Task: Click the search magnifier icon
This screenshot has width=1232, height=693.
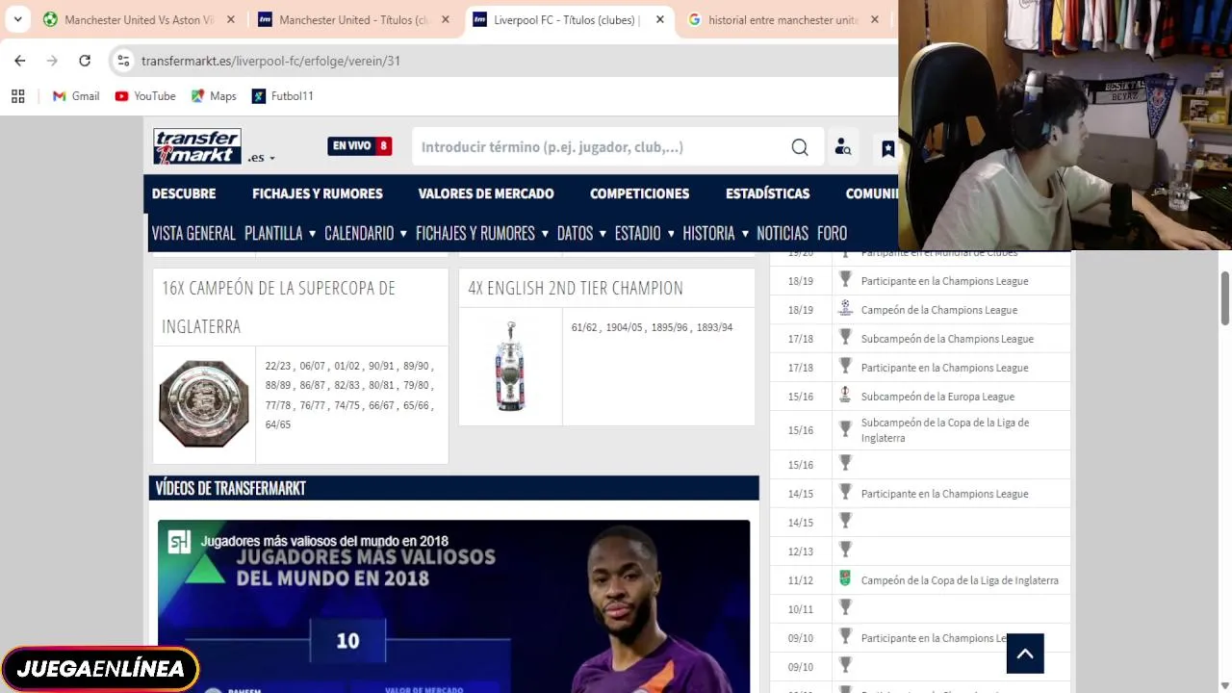Action: click(800, 147)
